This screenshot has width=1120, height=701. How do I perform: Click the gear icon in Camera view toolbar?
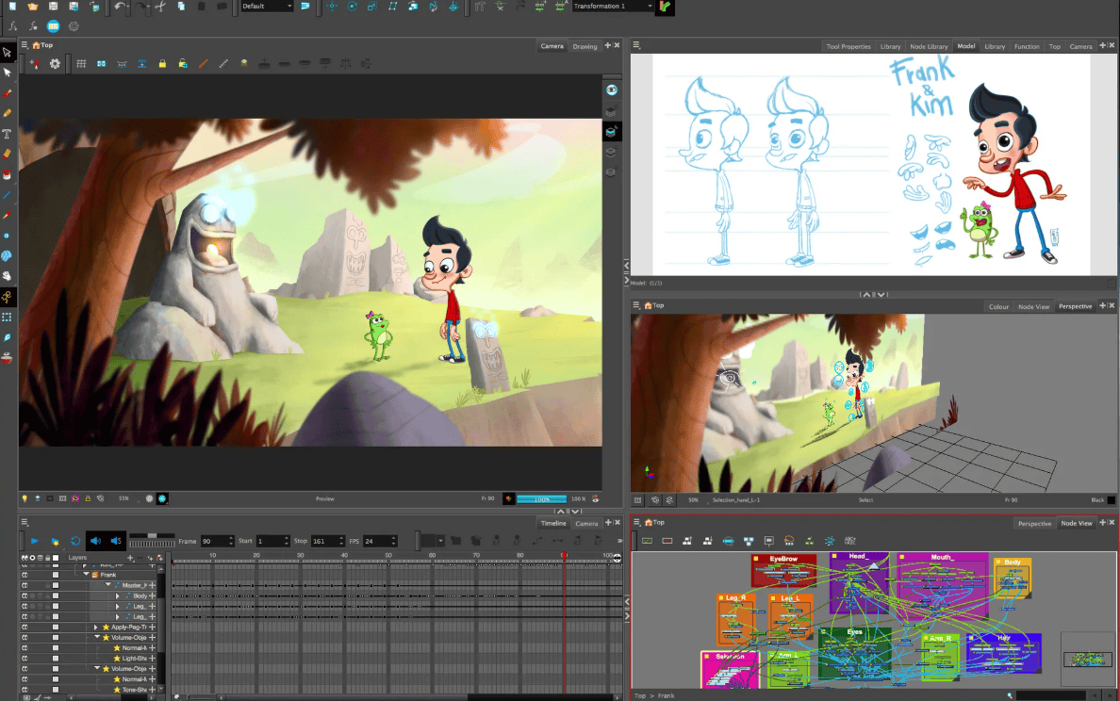(55, 63)
